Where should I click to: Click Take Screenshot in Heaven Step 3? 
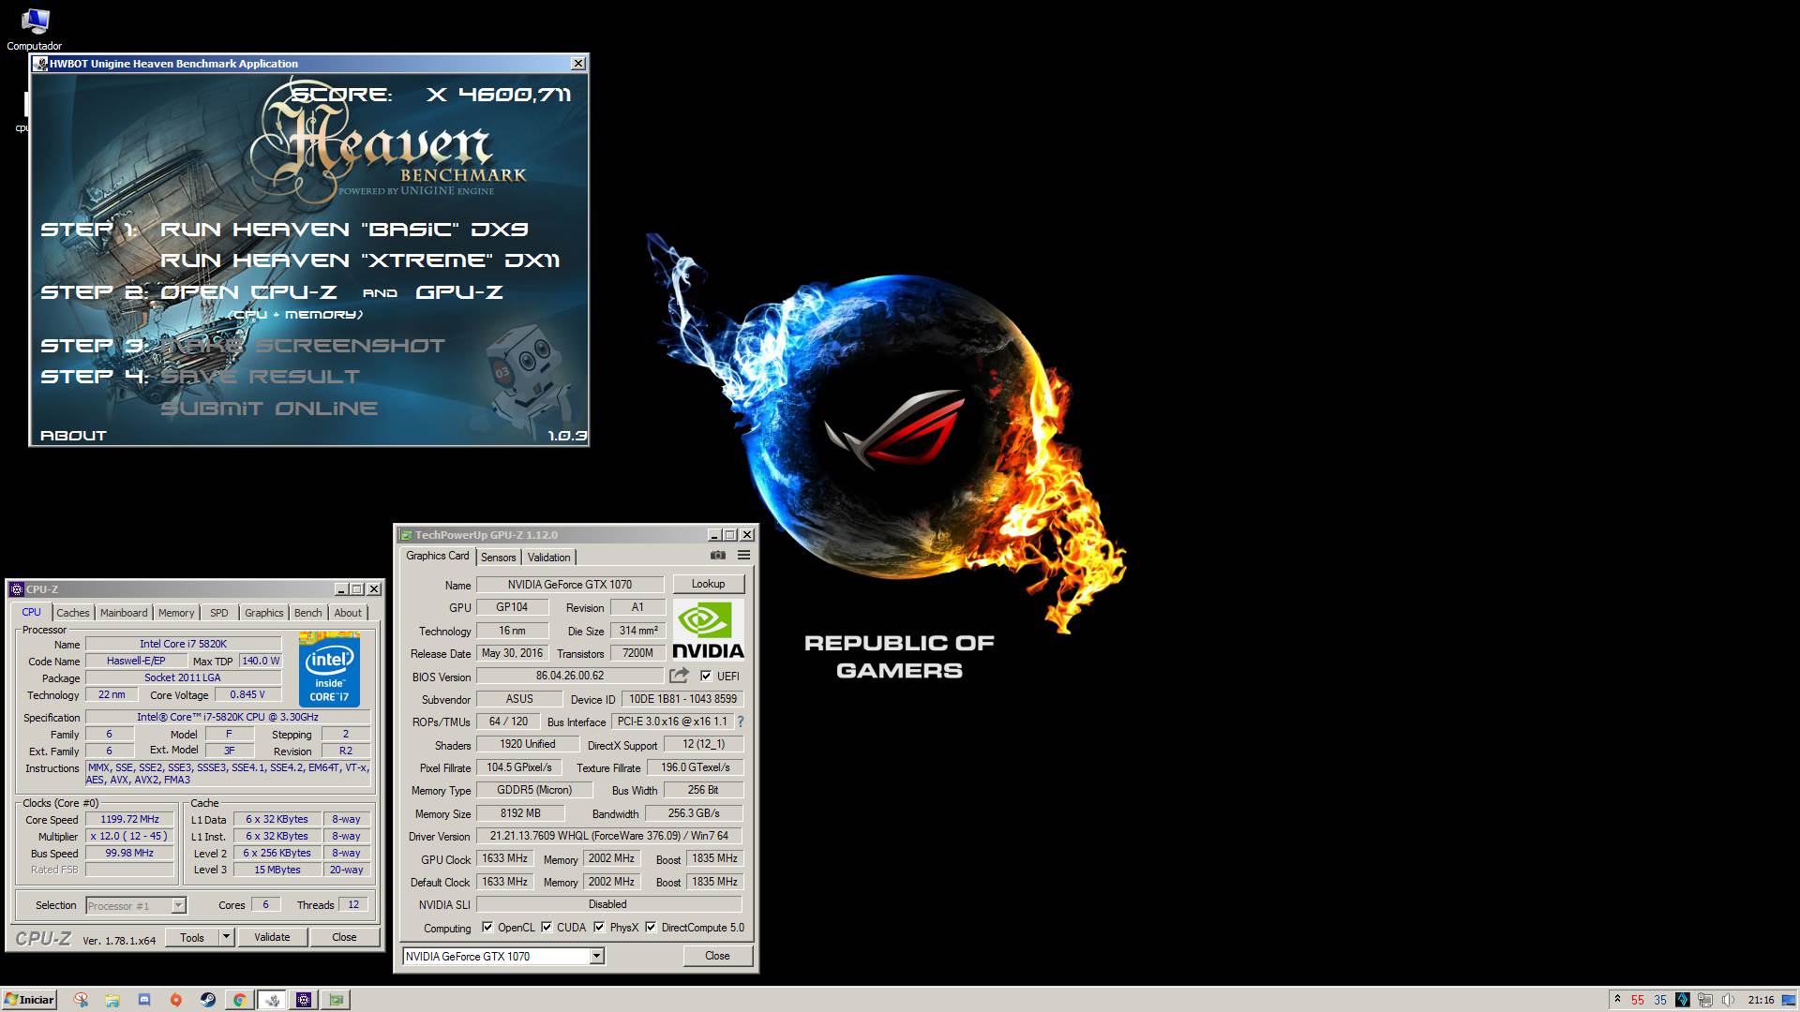(x=303, y=346)
